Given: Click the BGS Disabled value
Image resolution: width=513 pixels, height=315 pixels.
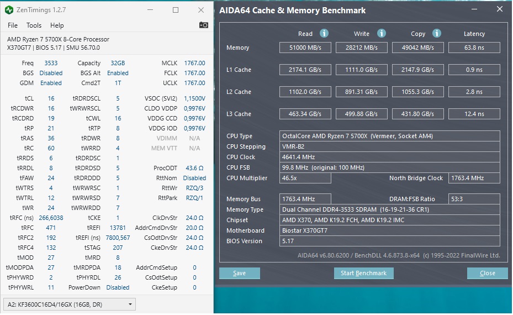Looking at the screenshot, I should 51,73.
